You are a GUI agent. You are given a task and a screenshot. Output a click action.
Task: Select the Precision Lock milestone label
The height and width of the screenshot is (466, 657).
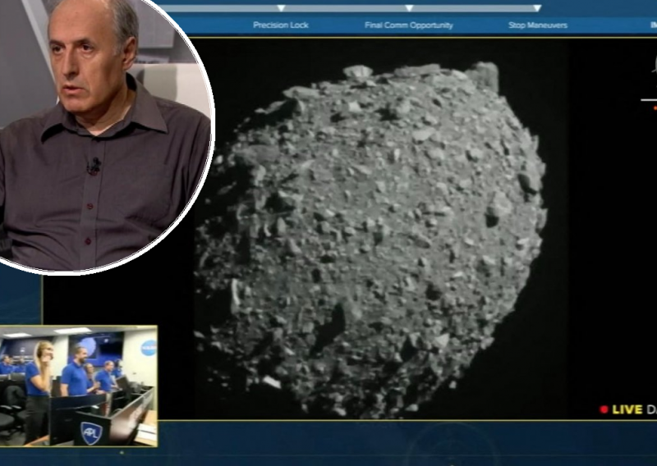coord(281,25)
